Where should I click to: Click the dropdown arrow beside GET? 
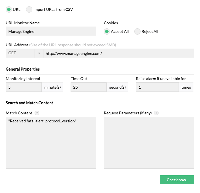pyautogui.click(x=39, y=53)
